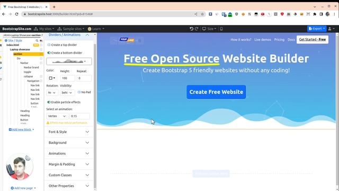Click the red YouTube-style extension icon
The height and width of the screenshot is (191, 339).
(263, 14)
